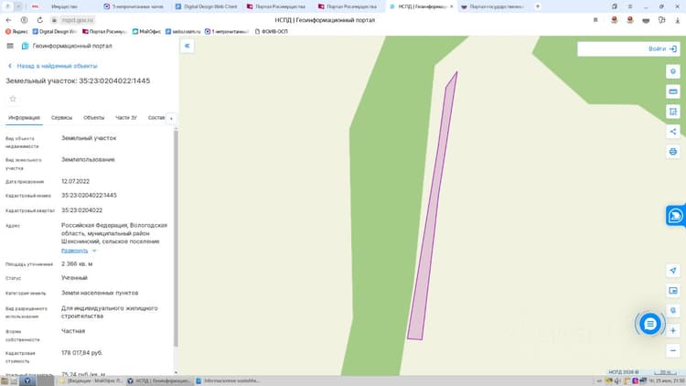This screenshot has height=386, width=686.
Task: Expand the full address via Развернуть link
Action: point(74,251)
